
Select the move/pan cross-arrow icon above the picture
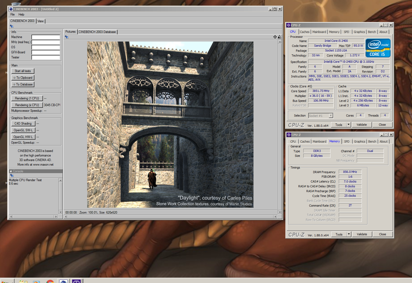275,37
